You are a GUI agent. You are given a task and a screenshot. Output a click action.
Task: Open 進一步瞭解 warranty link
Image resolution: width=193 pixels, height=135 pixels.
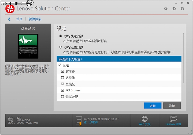pyautogui.click(x=91, y=122)
